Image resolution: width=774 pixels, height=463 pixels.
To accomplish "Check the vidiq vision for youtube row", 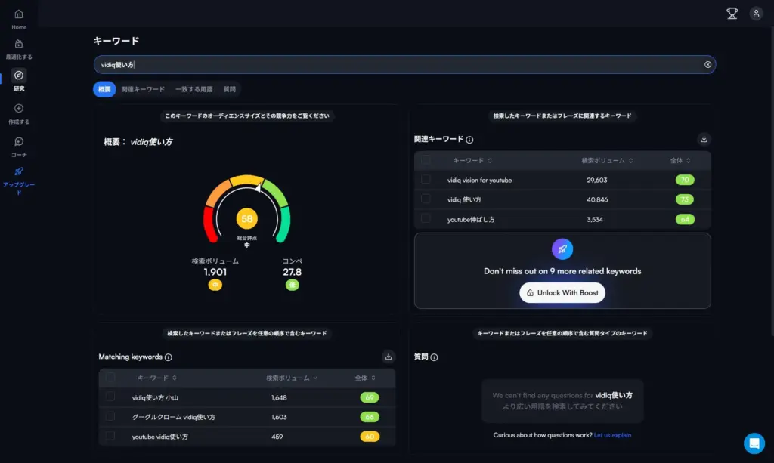I will tap(426, 180).
